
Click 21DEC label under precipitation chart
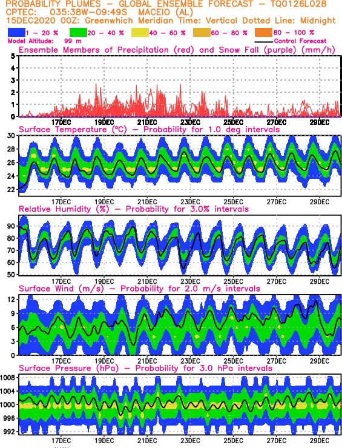tap(147, 122)
